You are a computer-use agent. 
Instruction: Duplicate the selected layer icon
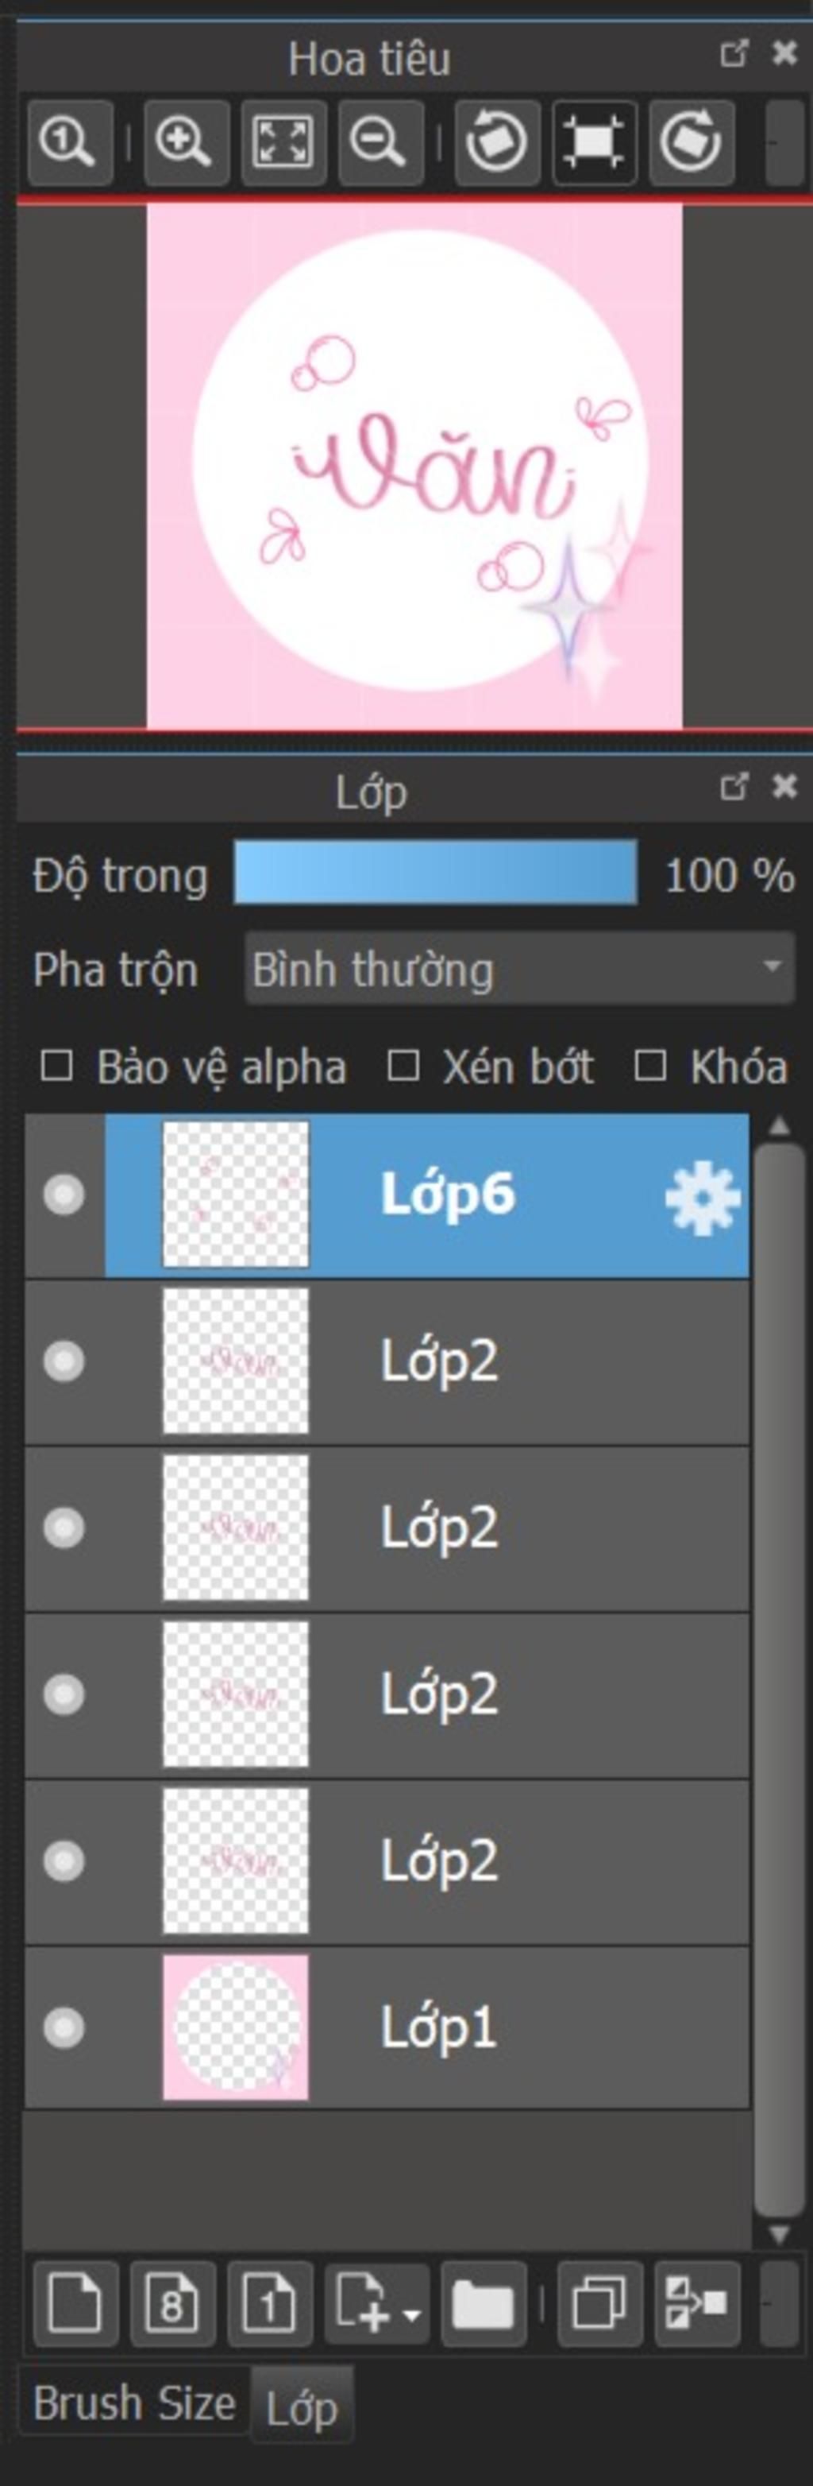600,2302
